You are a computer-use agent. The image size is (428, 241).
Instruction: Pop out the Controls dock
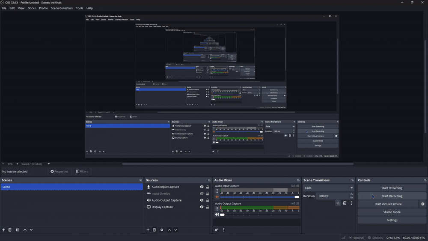[425, 180]
